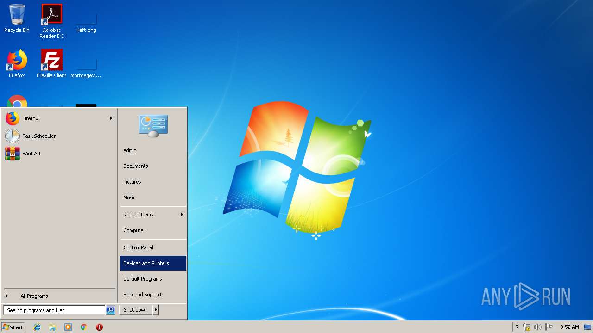Open Devices and Printers

(x=153, y=263)
